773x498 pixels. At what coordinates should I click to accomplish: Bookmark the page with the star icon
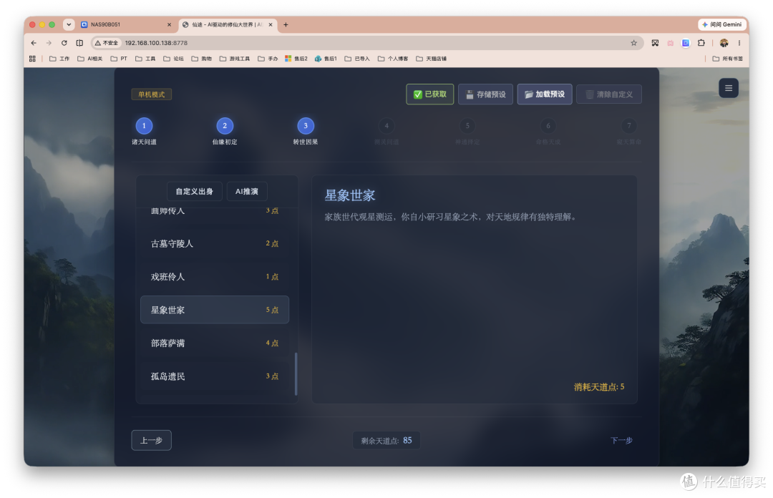[633, 43]
